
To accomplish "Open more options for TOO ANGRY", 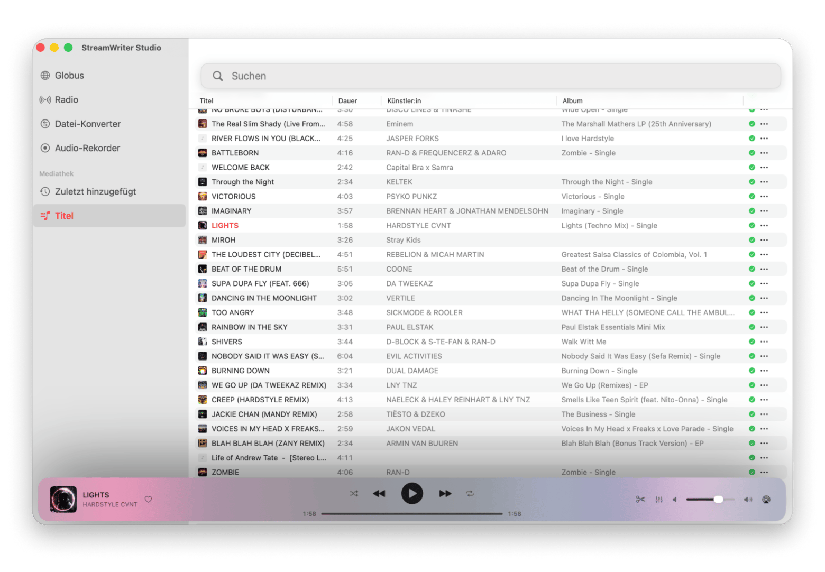I will [764, 313].
